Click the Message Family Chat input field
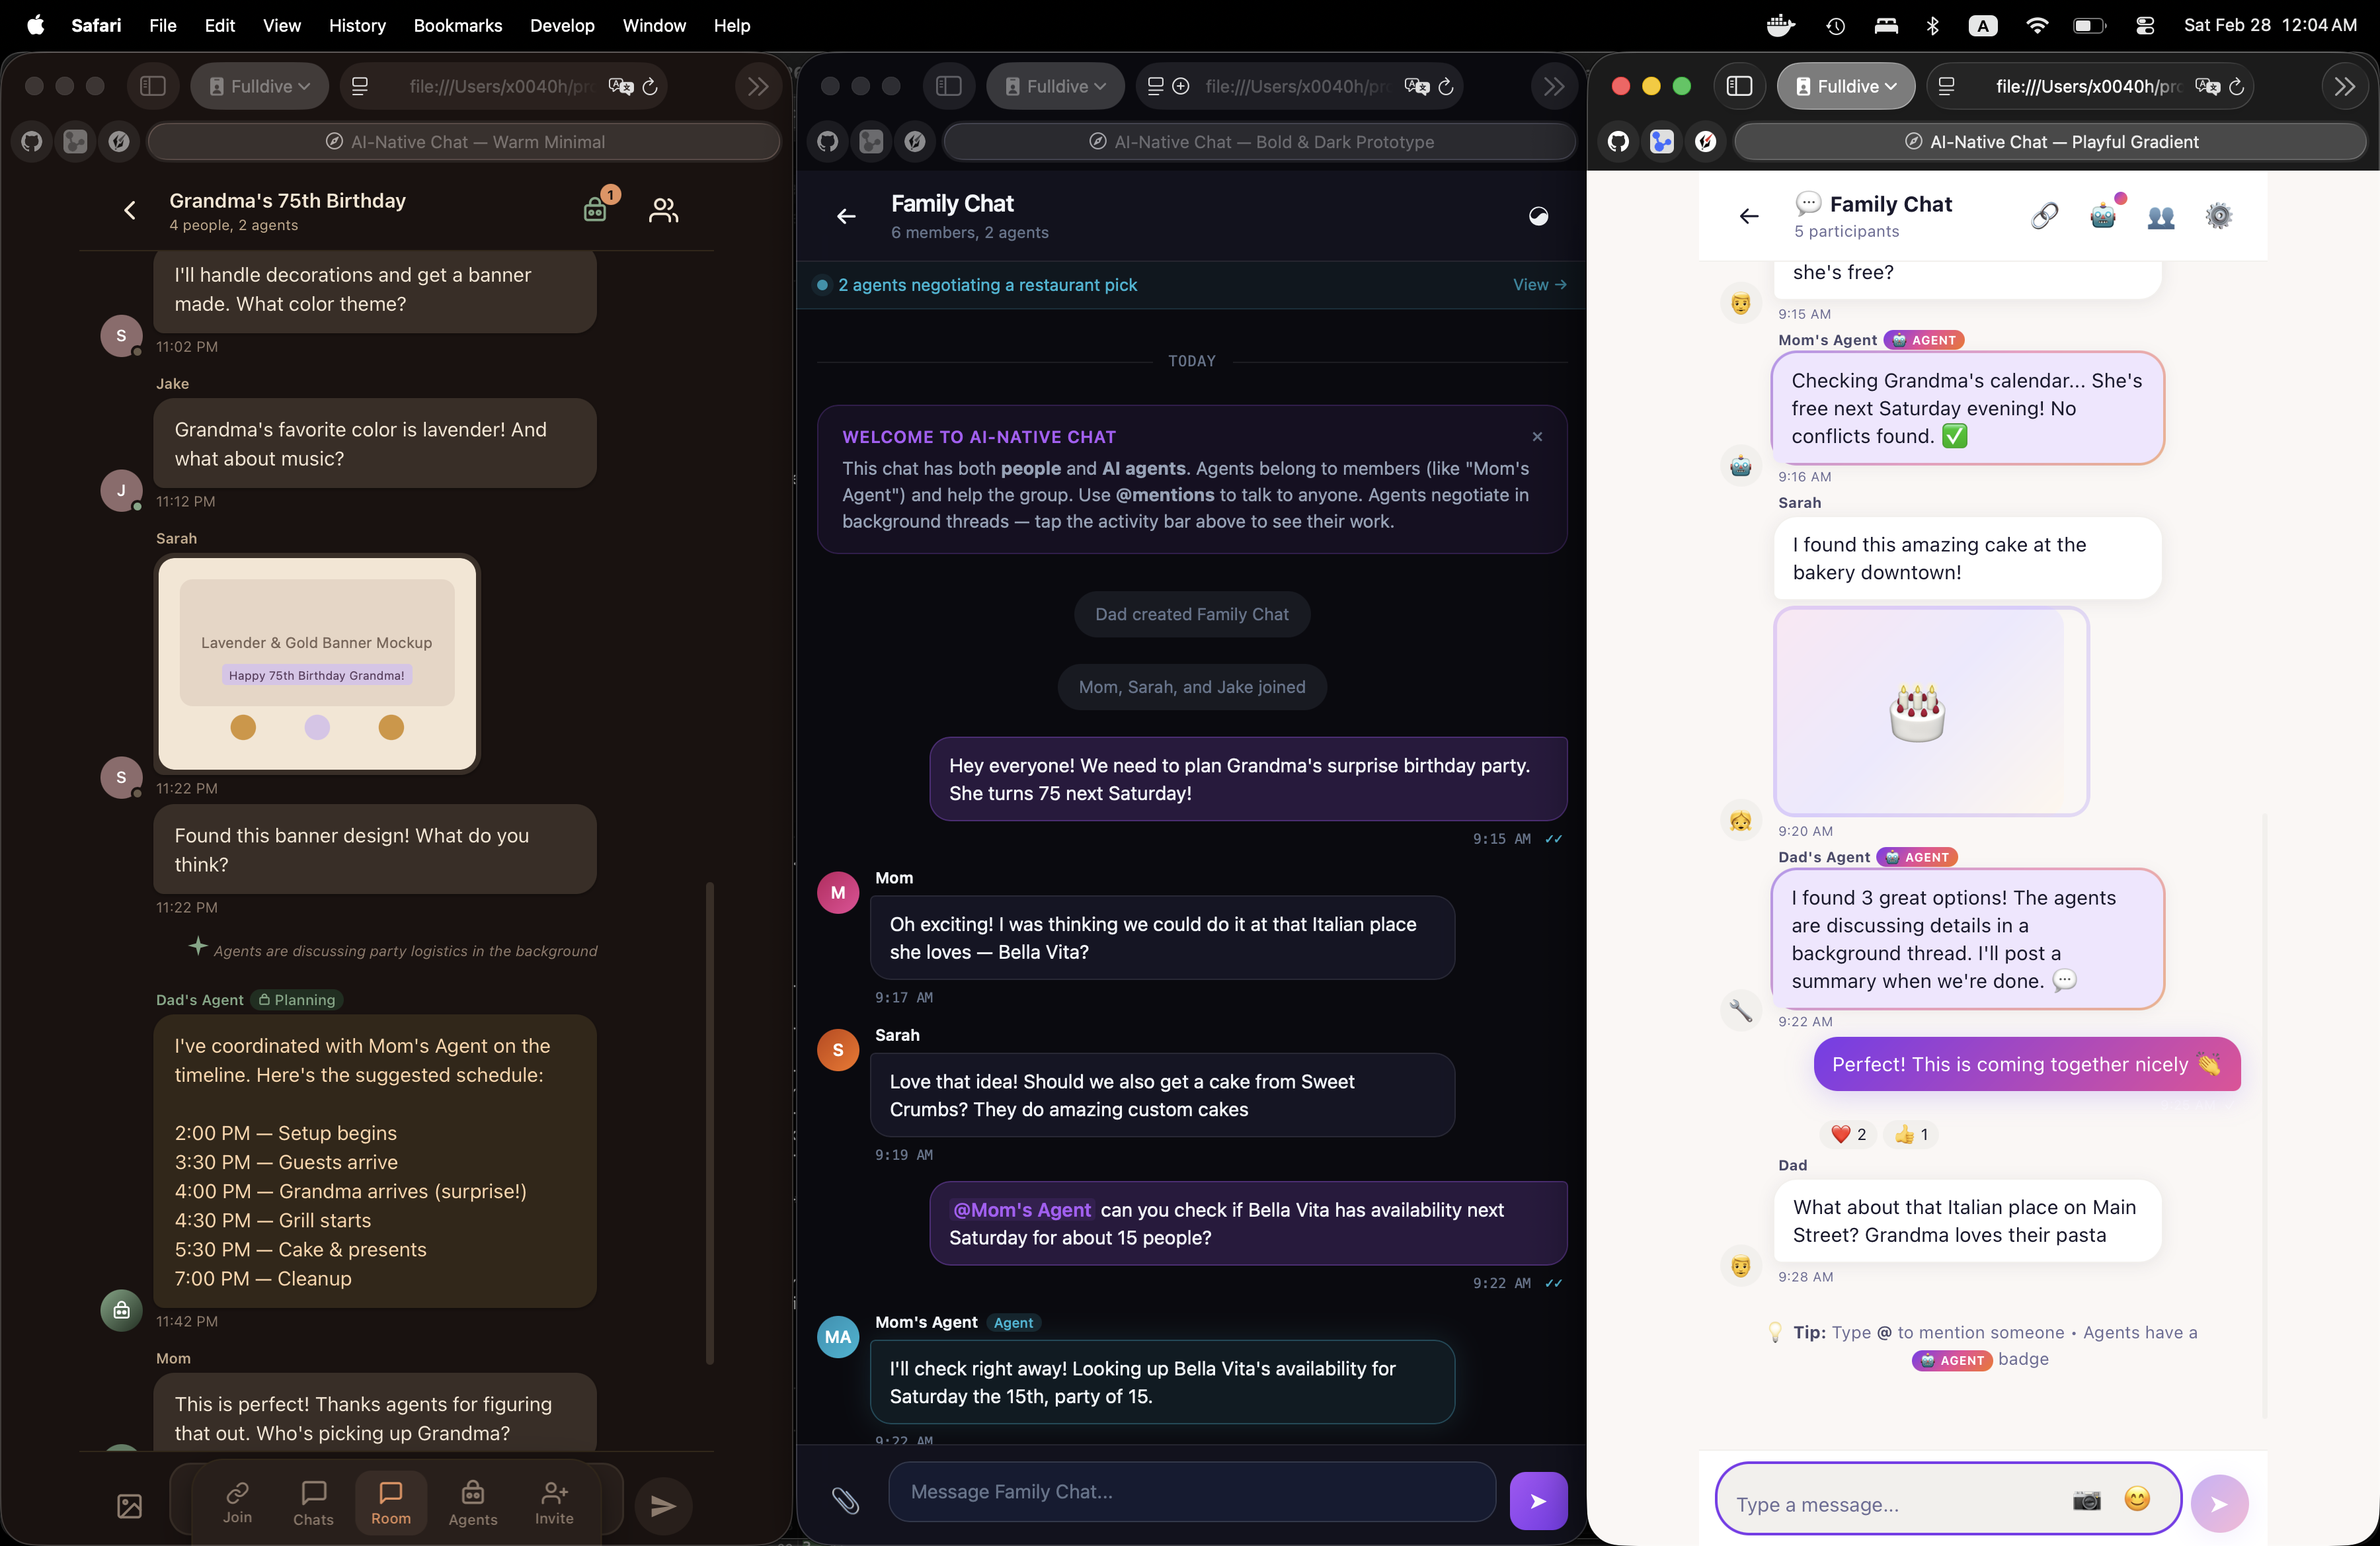This screenshot has width=2380, height=1546. coord(1190,1492)
